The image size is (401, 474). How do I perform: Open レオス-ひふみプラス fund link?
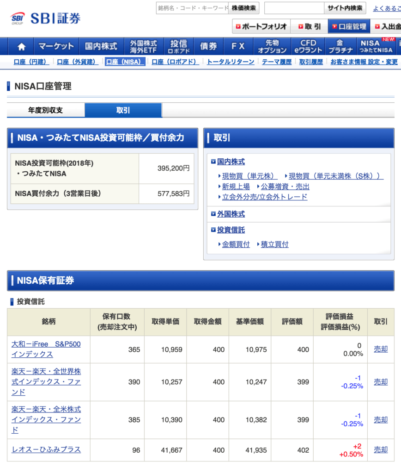46,449
